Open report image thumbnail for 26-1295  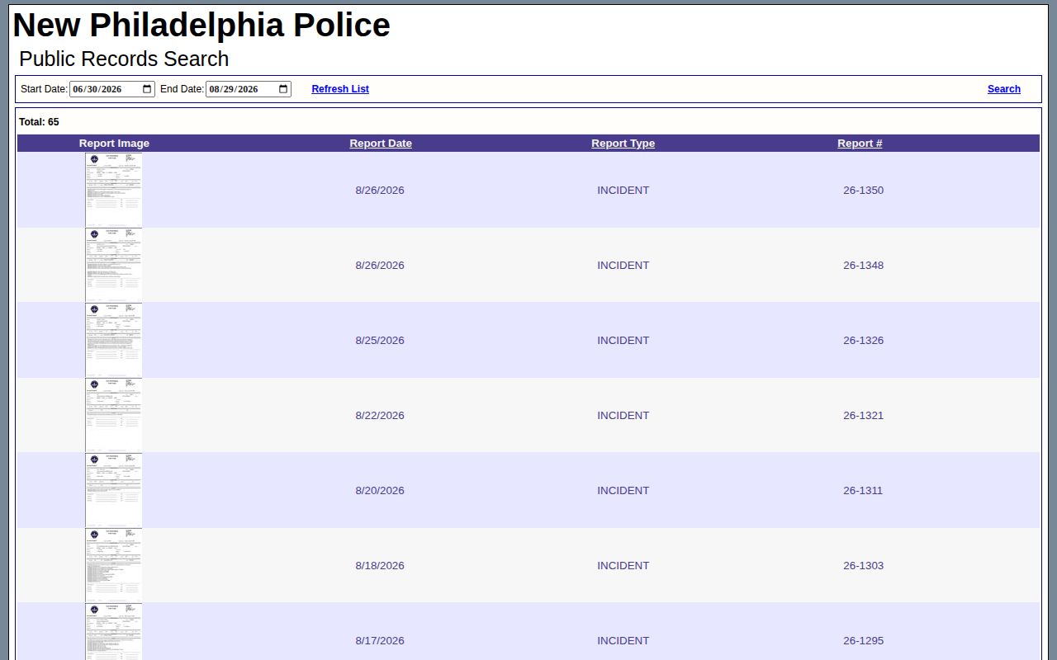click(x=114, y=632)
